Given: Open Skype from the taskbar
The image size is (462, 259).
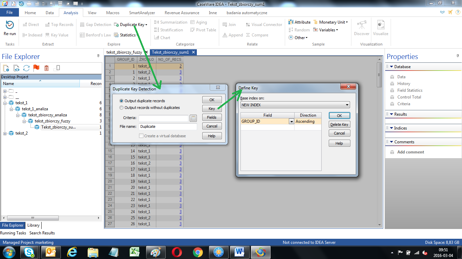Looking at the screenshot, I should click(29, 252).
